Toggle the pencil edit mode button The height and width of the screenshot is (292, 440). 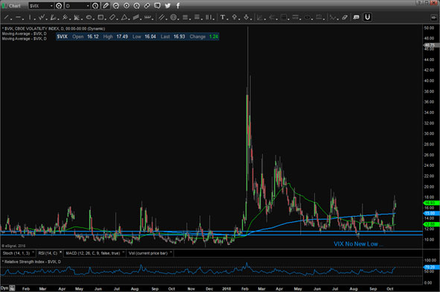click(x=106, y=6)
